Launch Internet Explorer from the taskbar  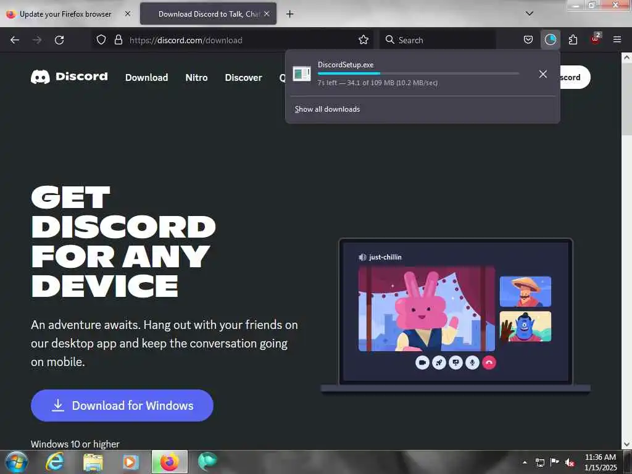click(x=55, y=462)
